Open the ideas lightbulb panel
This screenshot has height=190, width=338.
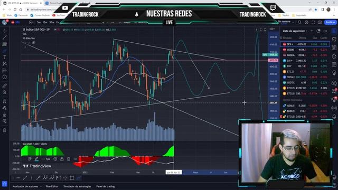(334, 73)
